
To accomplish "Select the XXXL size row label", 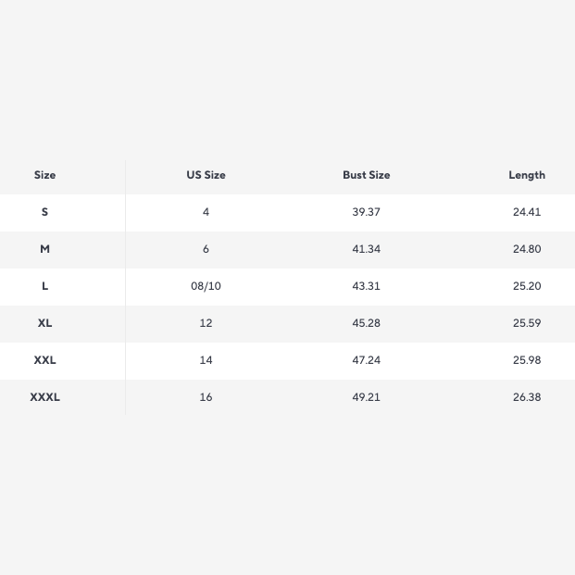I will pyautogui.click(x=44, y=397).
